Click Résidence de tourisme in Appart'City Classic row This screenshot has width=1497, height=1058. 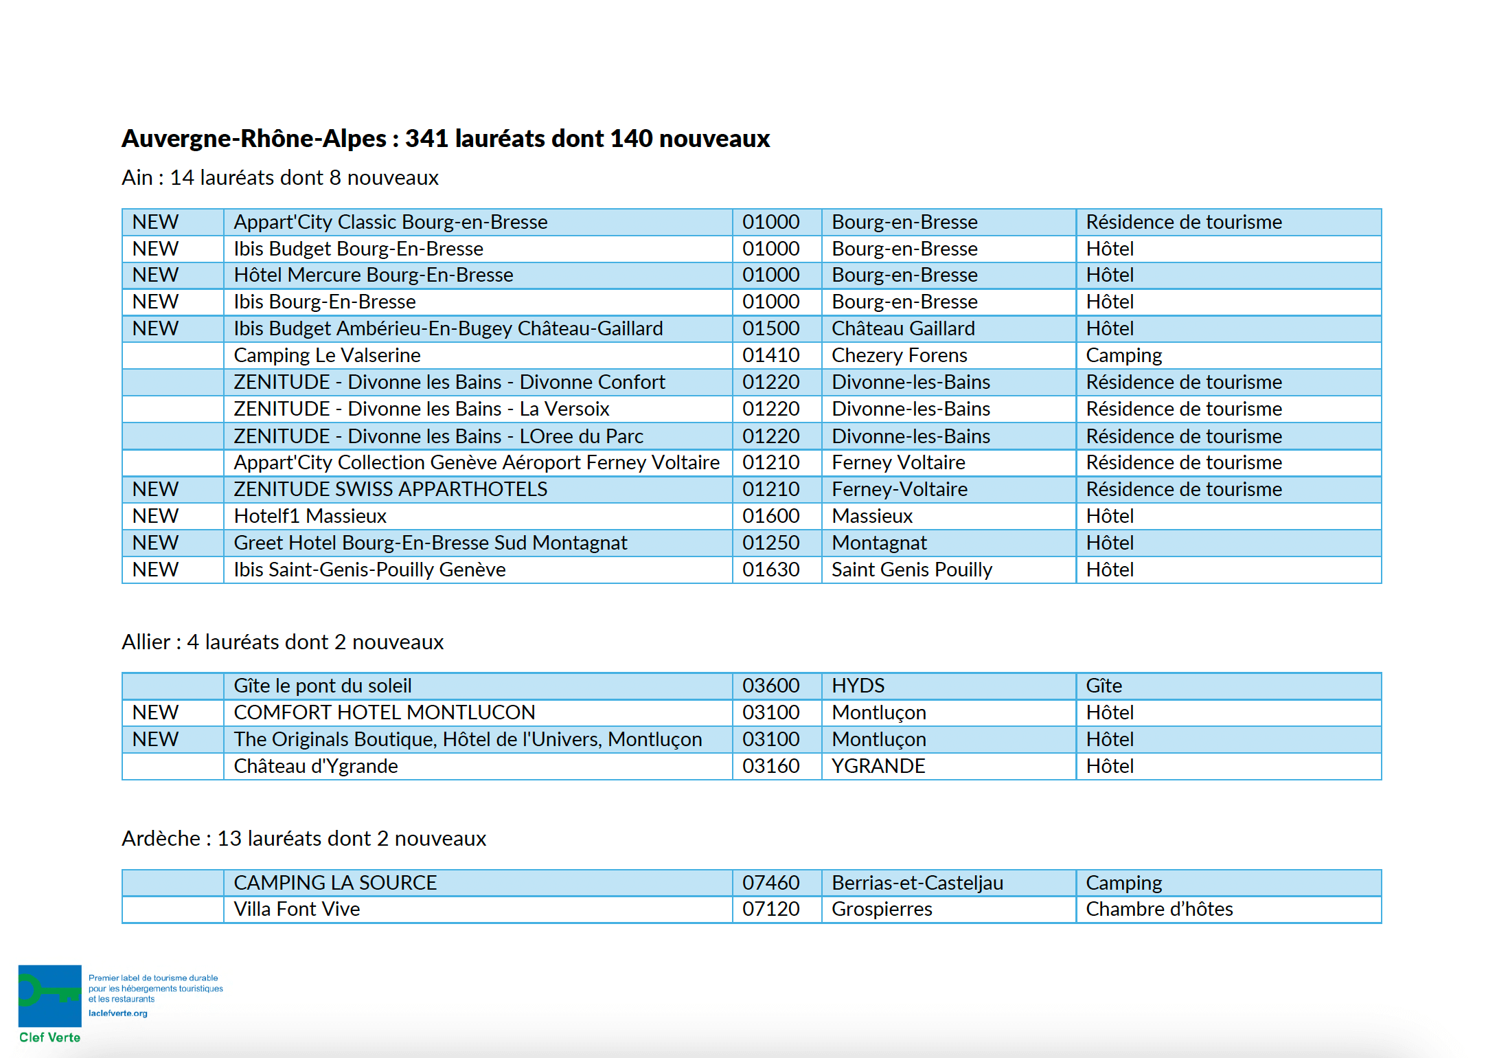[1229, 222]
